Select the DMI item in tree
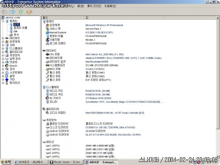The image size is (220, 165). point(15,31)
